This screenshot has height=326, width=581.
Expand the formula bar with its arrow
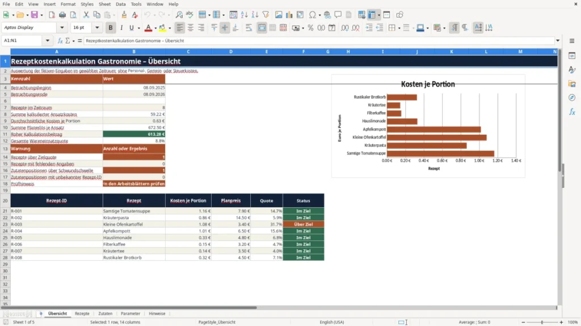pos(558,41)
